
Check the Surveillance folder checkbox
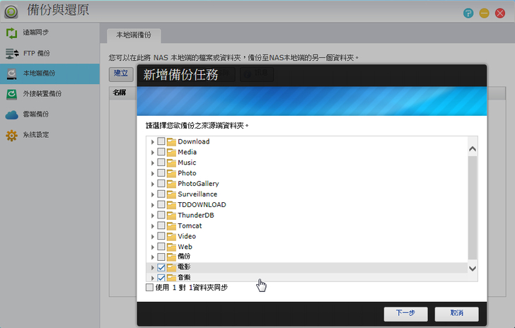tap(161, 194)
